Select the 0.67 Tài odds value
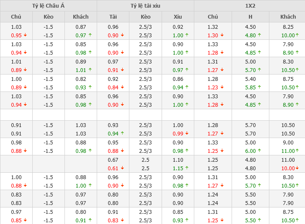Image resolution: width=305 pixels, height=224 pixels. click(x=113, y=160)
